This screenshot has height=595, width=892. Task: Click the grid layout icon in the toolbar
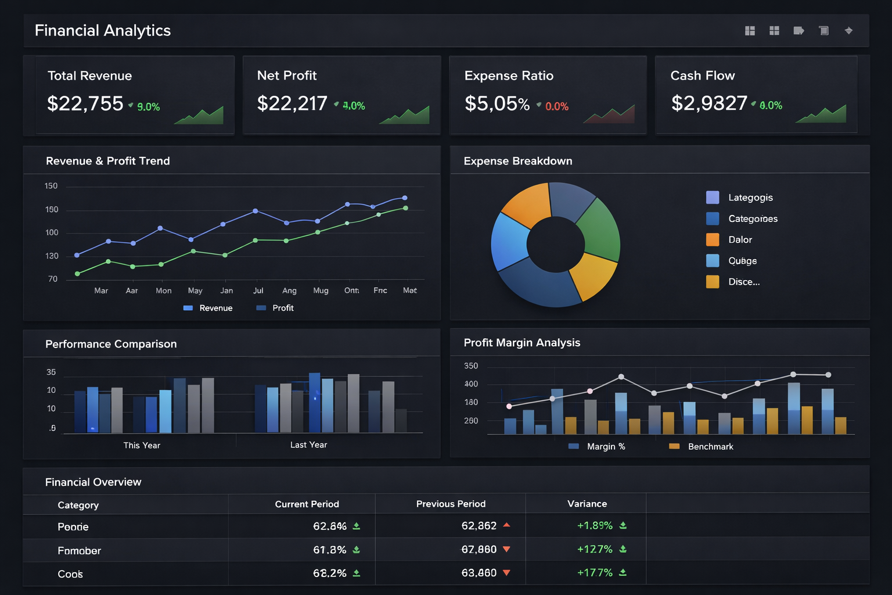(x=774, y=30)
